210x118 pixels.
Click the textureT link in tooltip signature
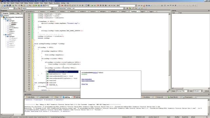pyautogui.click(x=95, y=72)
